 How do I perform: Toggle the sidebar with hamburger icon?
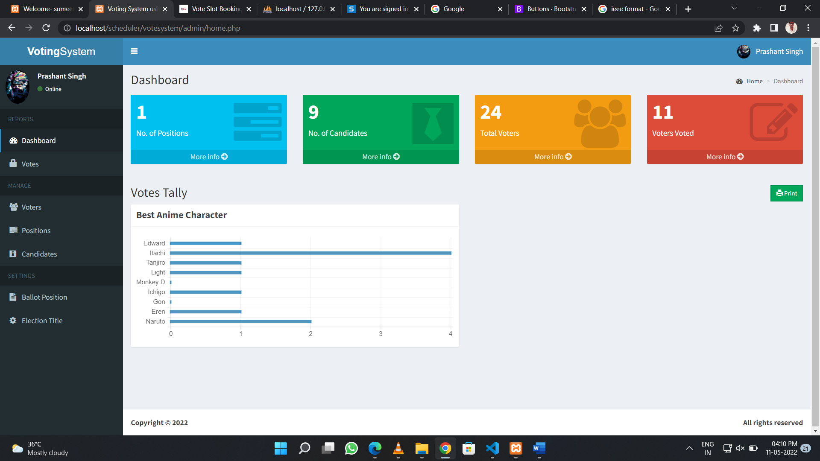pos(134,51)
